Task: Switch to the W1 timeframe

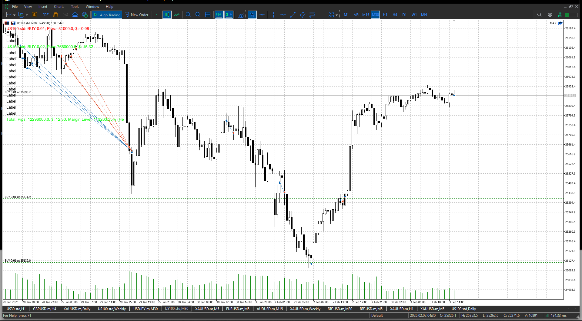Action: [414, 15]
